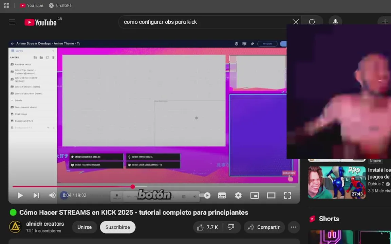Open the YouTube bookmark in bookmarks bar
The height and width of the screenshot is (244, 391).
[x=32, y=5]
